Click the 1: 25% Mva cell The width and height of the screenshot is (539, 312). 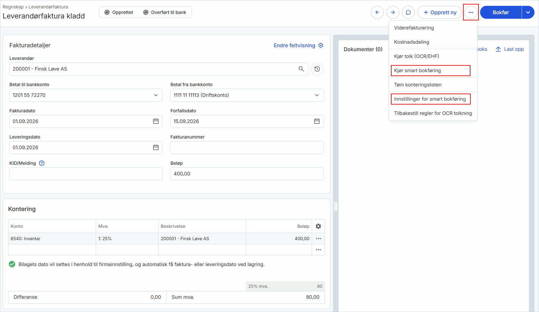(127, 239)
